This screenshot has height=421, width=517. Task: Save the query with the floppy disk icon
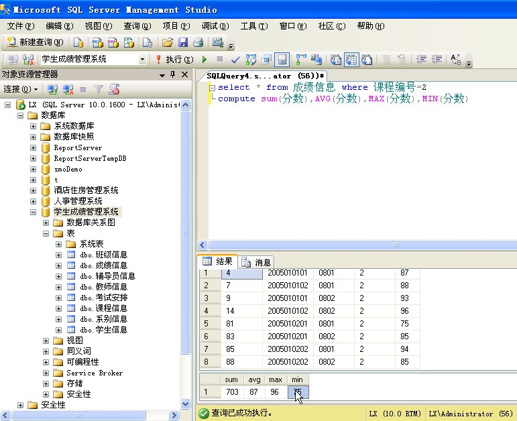[x=183, y=42]
